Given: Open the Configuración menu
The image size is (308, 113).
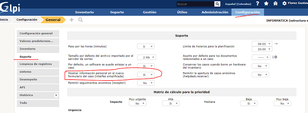Looking at the screenshot, I should pyautogui.click(x=248, y=12).
